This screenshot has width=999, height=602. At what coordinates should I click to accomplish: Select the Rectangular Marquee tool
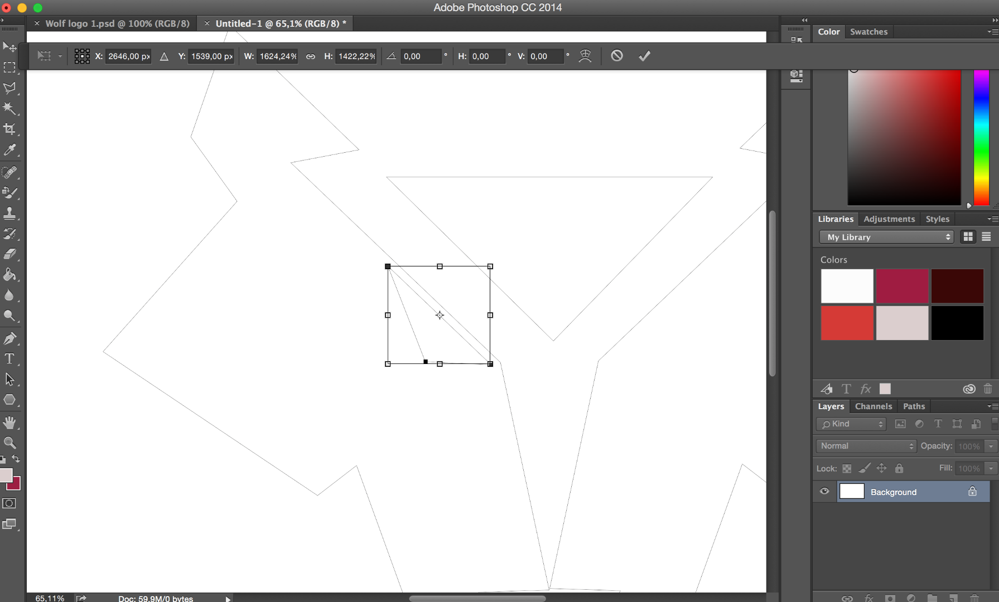pyautogui.click(x=9, y=67)
